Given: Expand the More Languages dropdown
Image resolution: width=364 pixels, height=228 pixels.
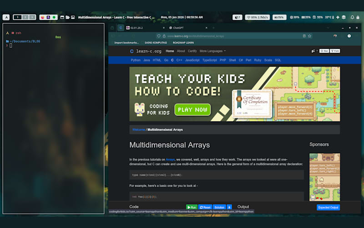Looking at the screenshot, I should (212, 51).
